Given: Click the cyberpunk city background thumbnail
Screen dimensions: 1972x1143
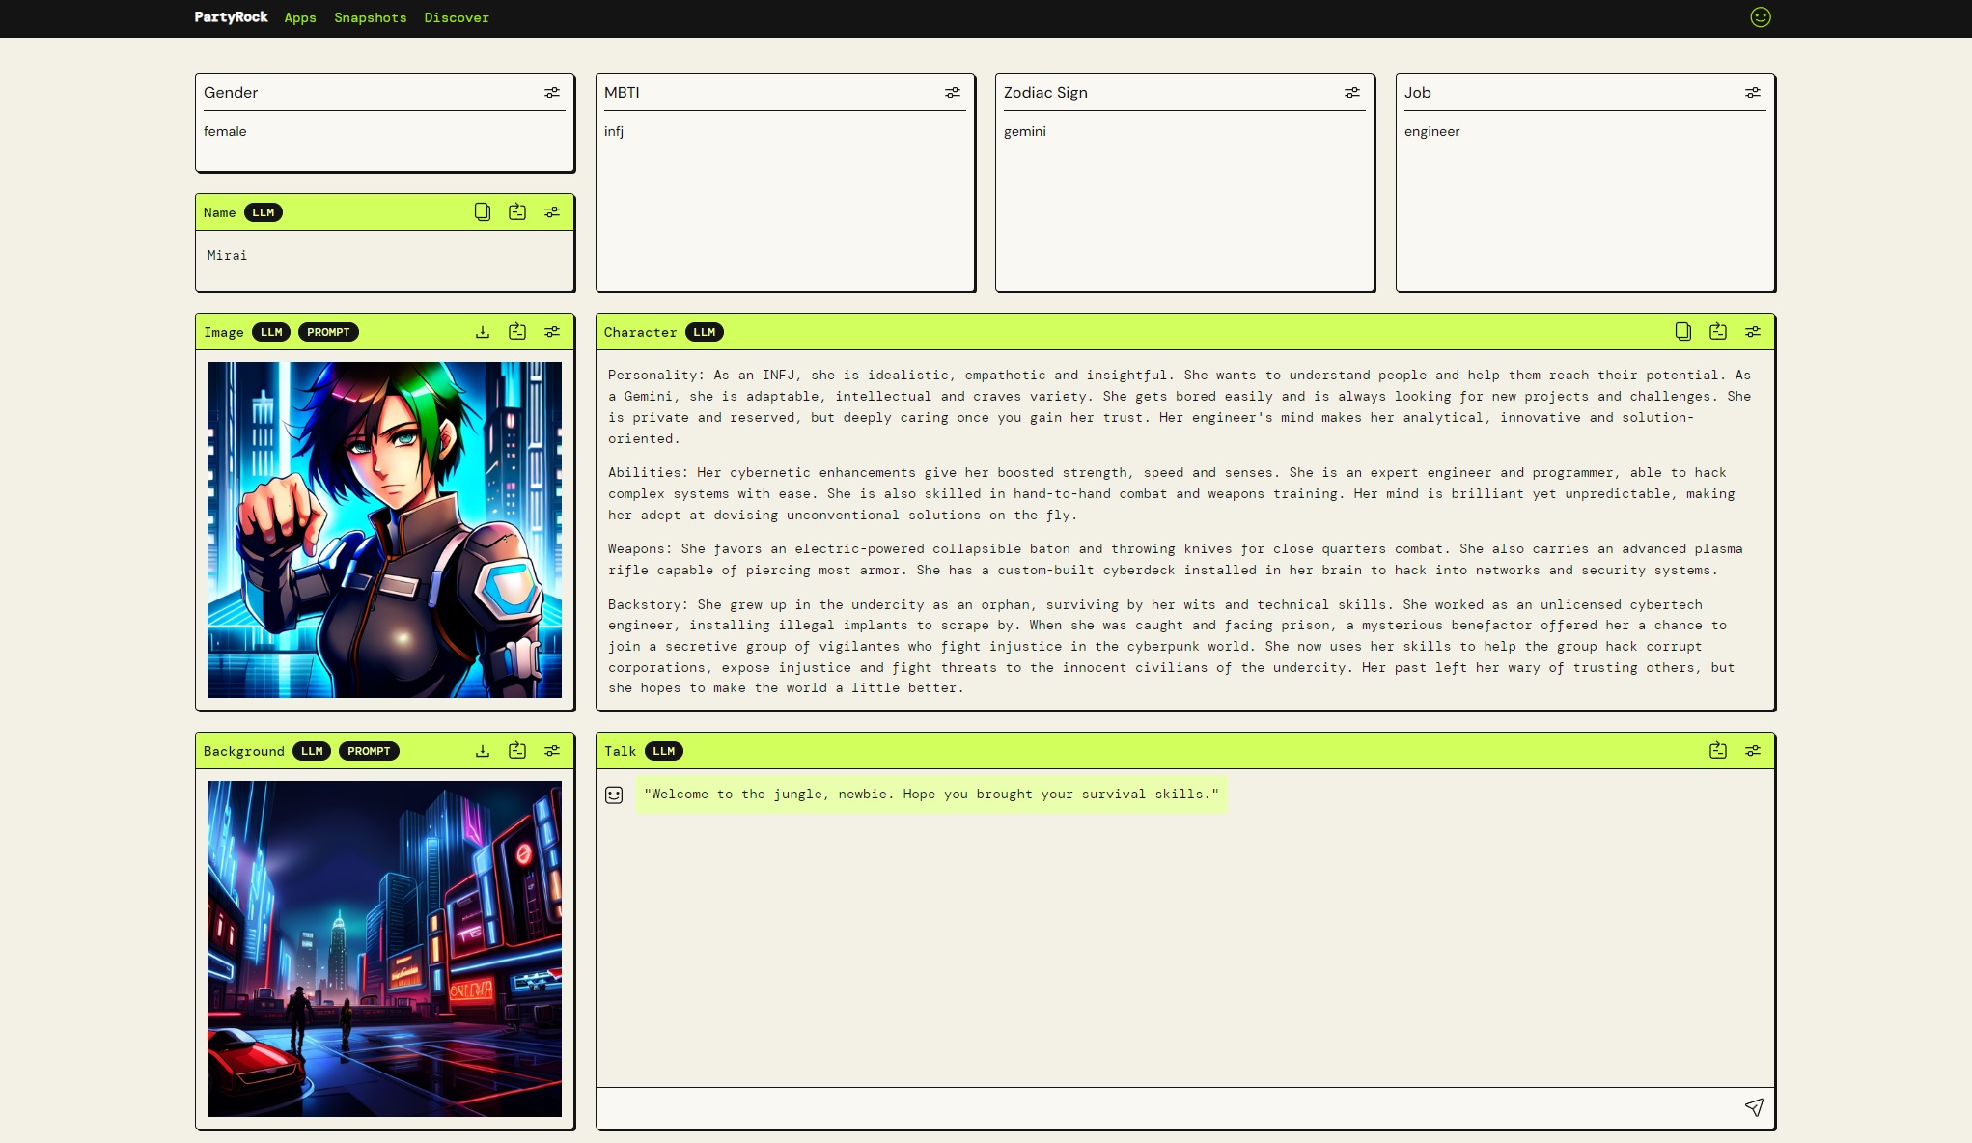Looking at the screenshot, I should [384, 949].
